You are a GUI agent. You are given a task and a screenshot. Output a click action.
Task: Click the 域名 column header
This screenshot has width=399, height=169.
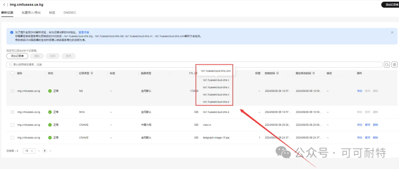tap(20, 73)
